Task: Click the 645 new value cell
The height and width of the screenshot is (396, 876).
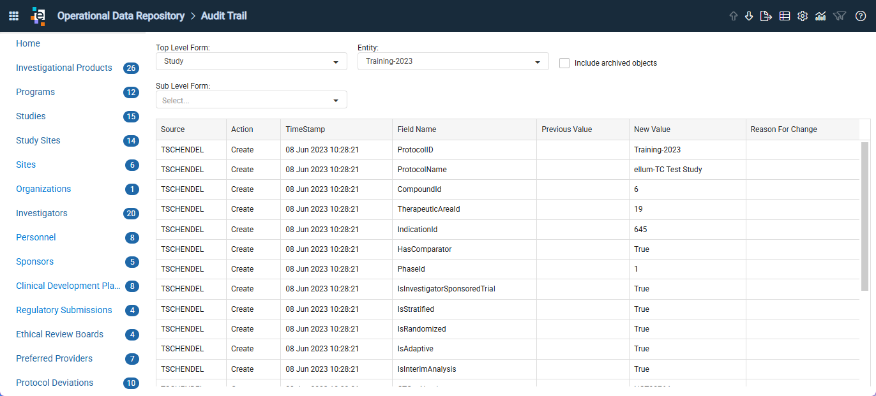Action: coord(688,230)
